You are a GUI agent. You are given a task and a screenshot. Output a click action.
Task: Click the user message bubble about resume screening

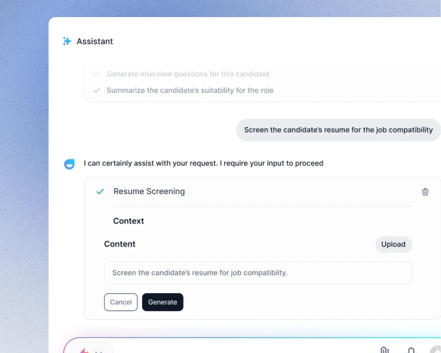pyautogui.click(x=338, y=130)
